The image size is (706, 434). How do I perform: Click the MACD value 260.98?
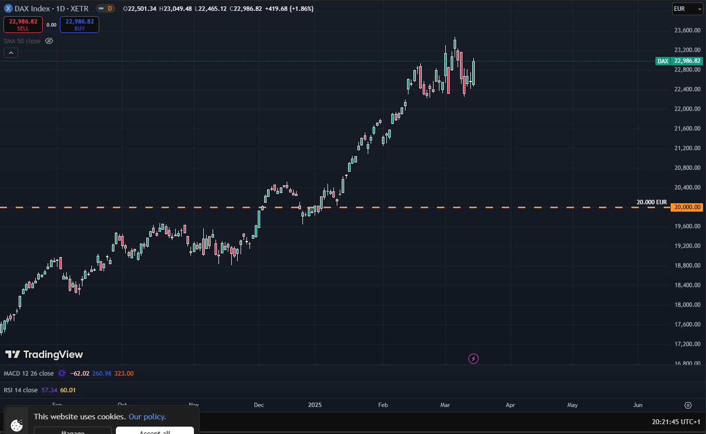[102, 374]
